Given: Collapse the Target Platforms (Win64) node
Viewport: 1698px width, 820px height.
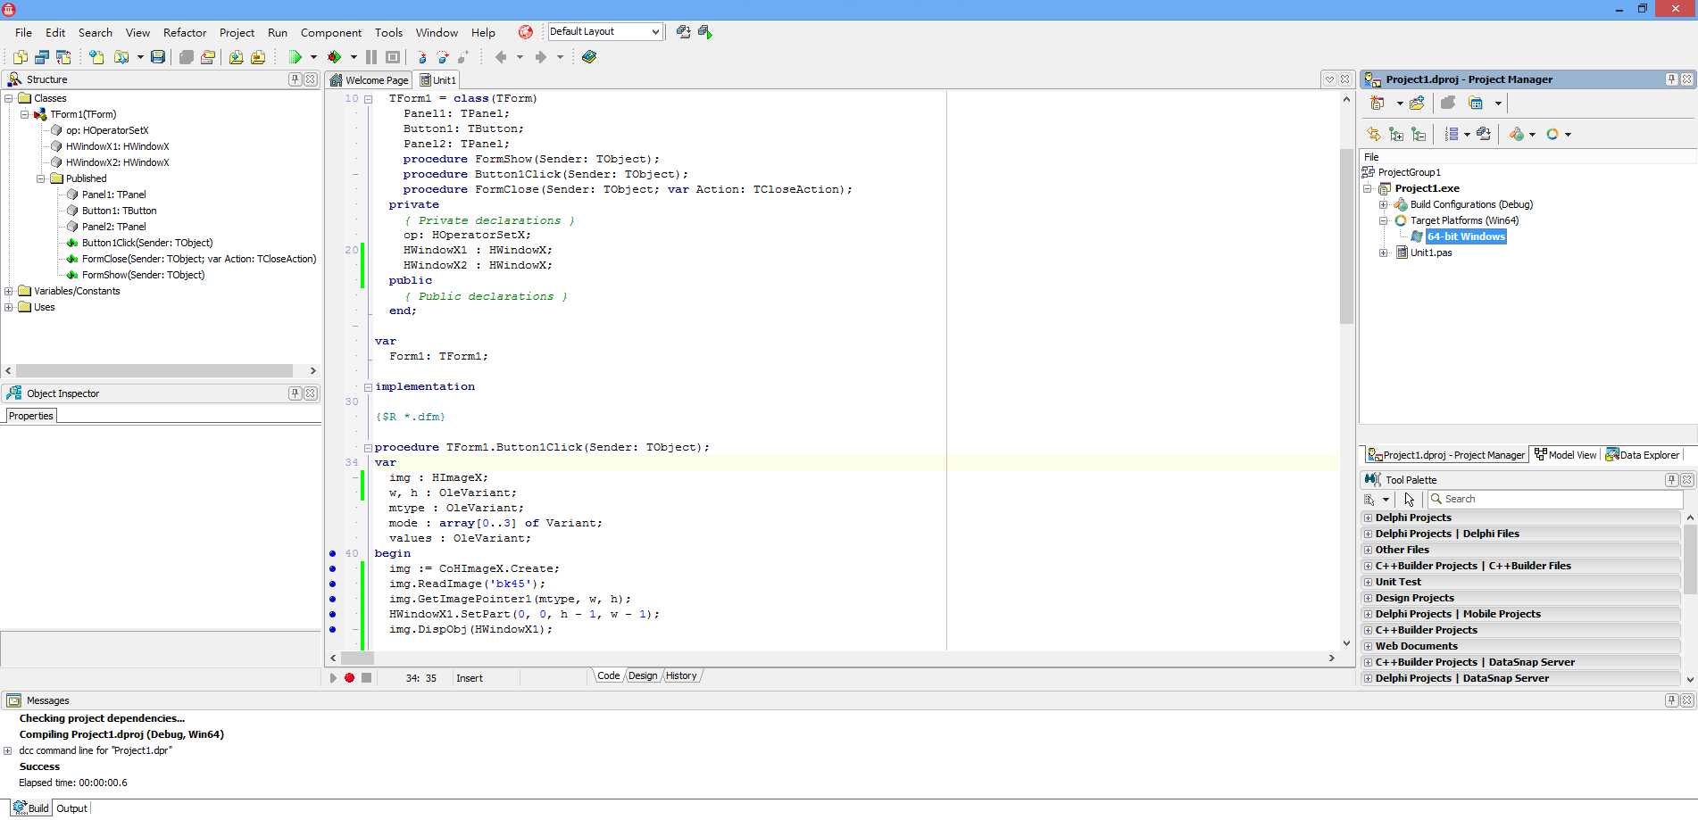Looking at the screenshot, I should click(x=1384, y=220).
